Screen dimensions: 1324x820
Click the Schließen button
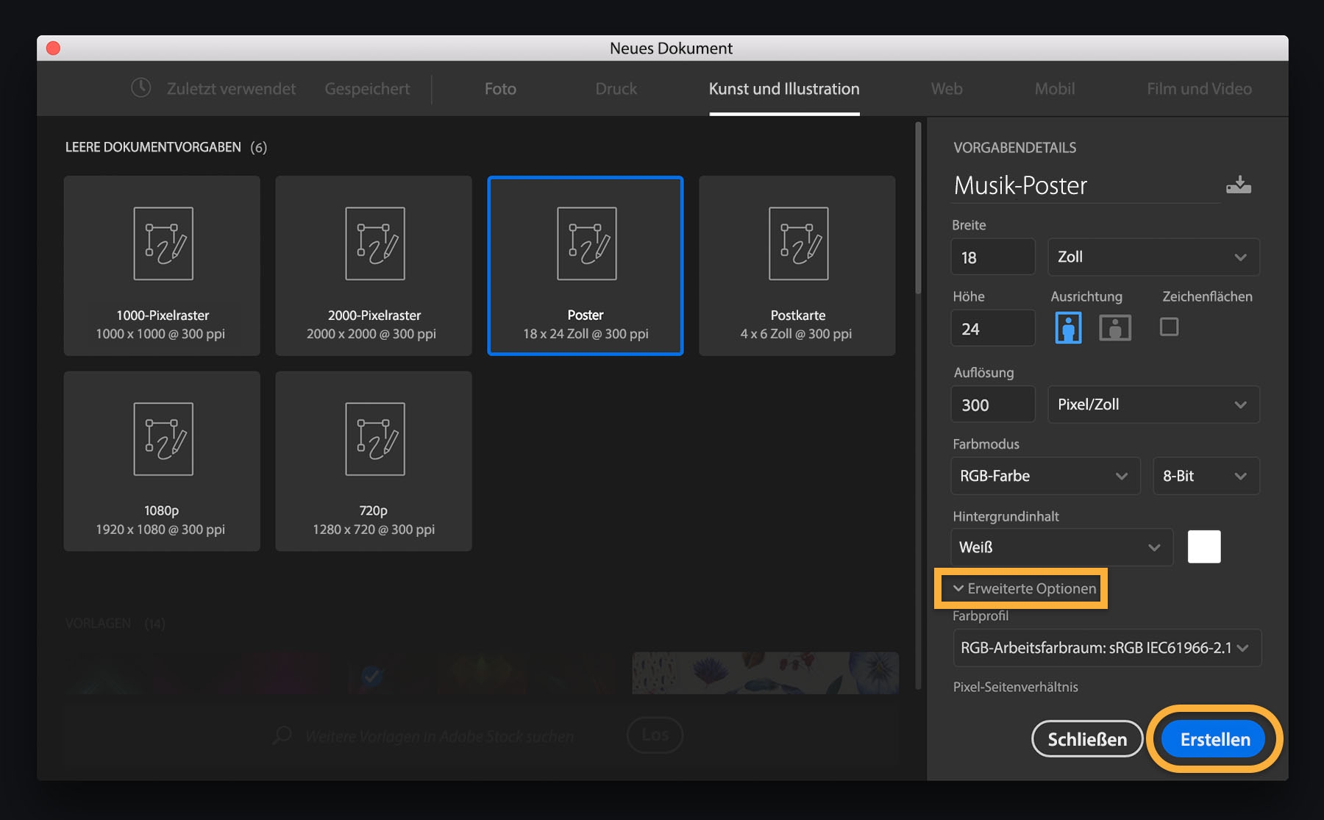(1086, 739)
